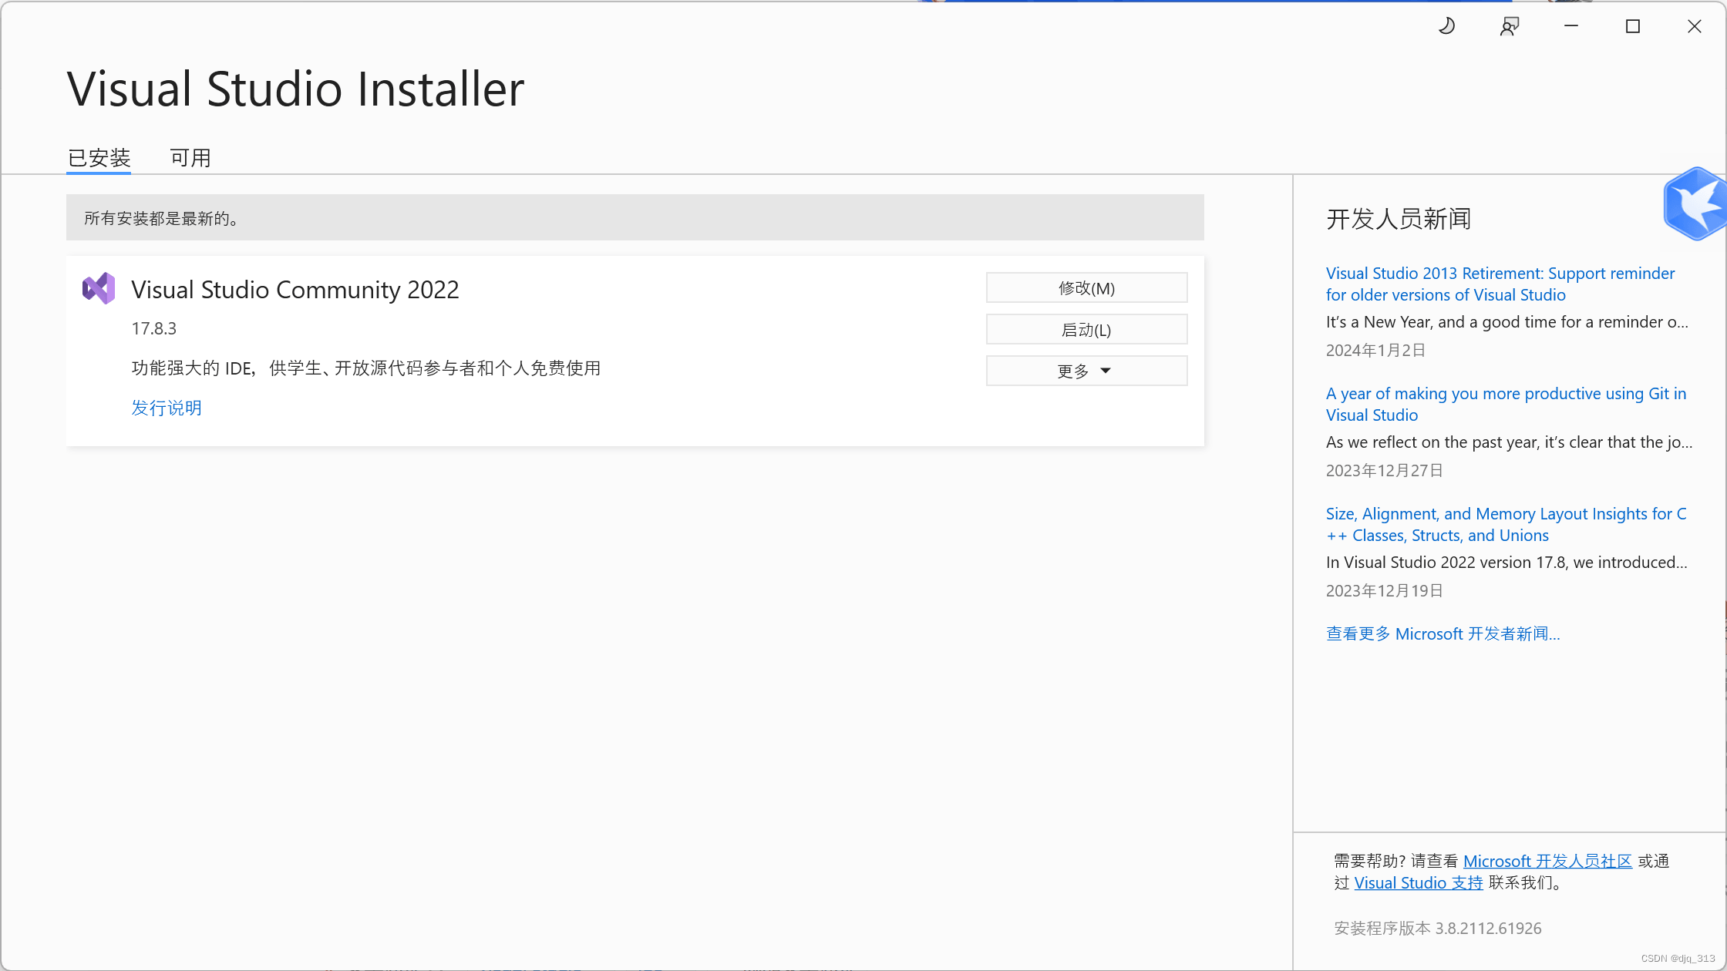Open Visual Studio 支持 link

point(1419,882)
